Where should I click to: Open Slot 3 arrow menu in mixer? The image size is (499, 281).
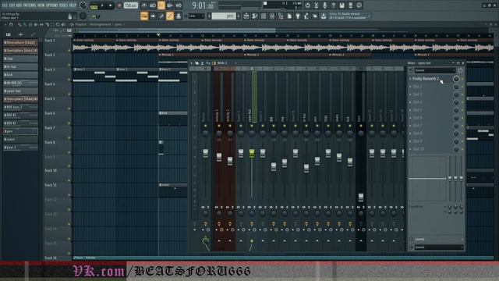point(410,94)
